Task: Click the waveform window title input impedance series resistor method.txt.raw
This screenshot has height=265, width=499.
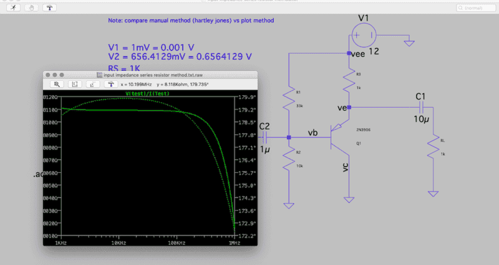Action: [x=153, y=75]
